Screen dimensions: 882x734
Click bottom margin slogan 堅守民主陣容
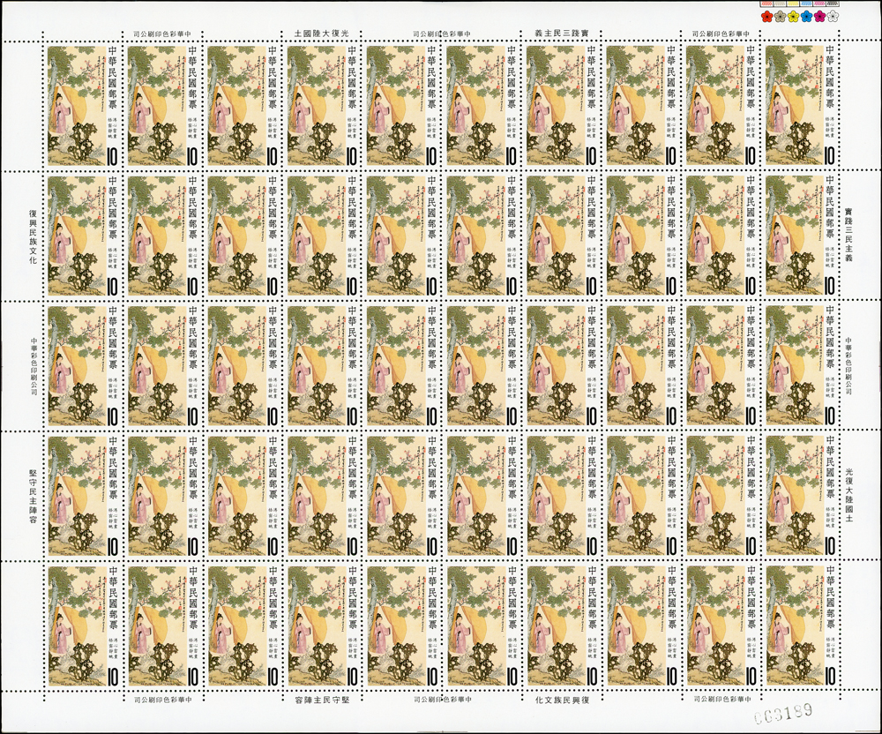[x=322, y=700]
